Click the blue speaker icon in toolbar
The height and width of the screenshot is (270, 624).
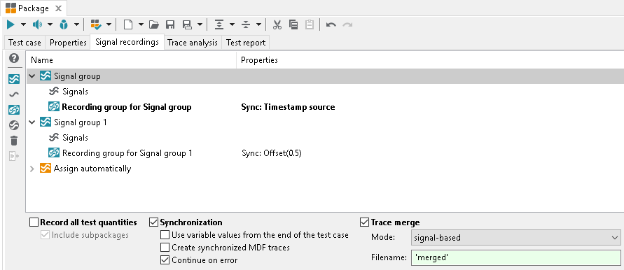click(37, 25)
